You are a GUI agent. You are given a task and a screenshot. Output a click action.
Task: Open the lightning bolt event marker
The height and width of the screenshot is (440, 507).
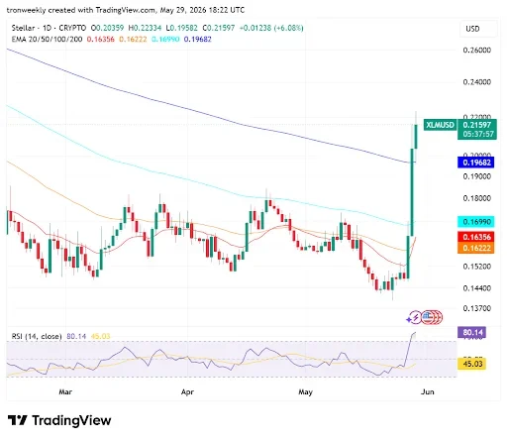tap(415, 317)
